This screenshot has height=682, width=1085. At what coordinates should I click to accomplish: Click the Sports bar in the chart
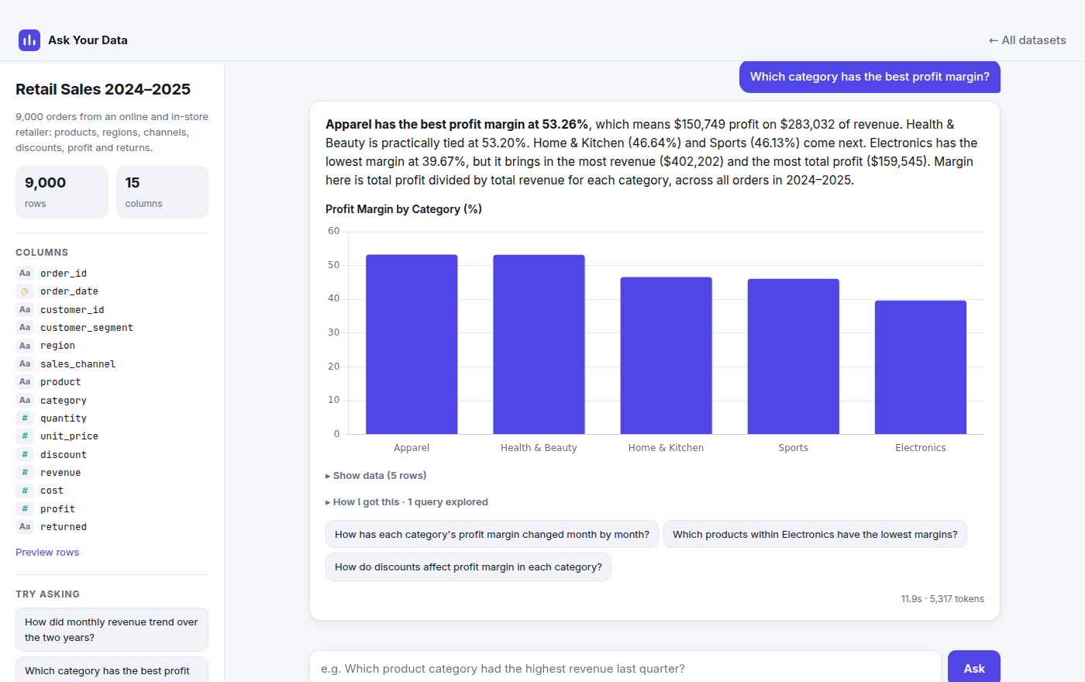point(793,356)
